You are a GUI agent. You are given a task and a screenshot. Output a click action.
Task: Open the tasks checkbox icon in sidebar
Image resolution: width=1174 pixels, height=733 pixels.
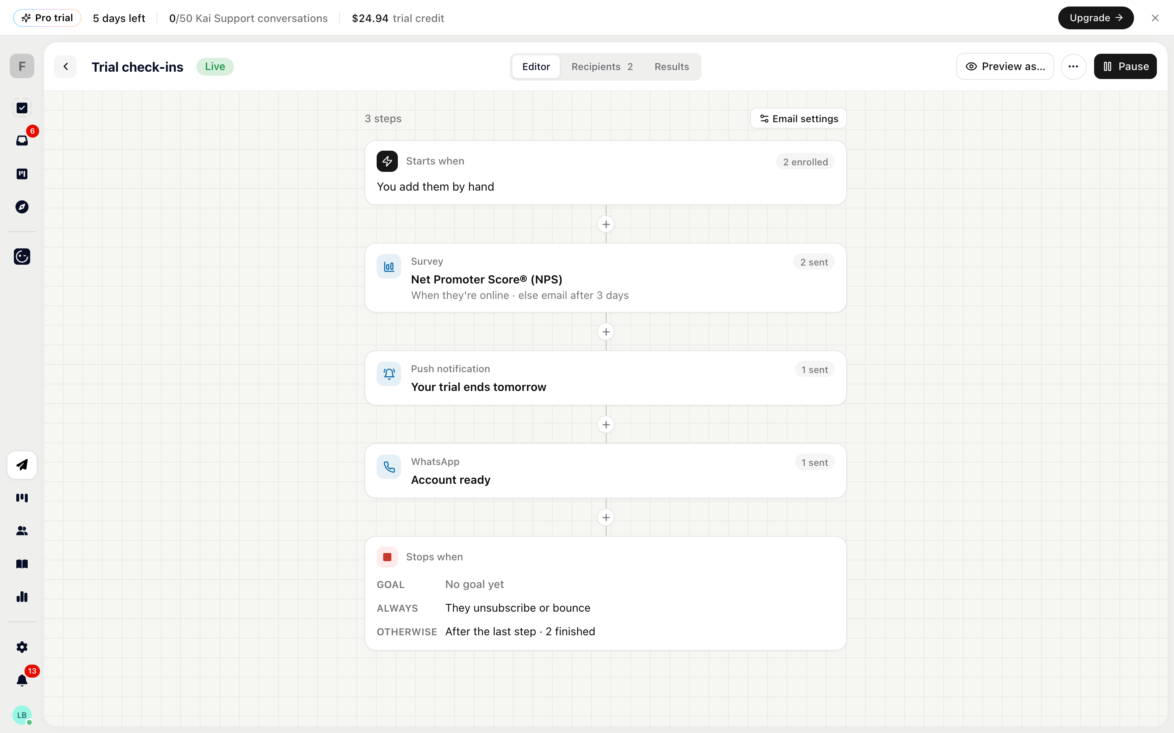coord(22,108)
